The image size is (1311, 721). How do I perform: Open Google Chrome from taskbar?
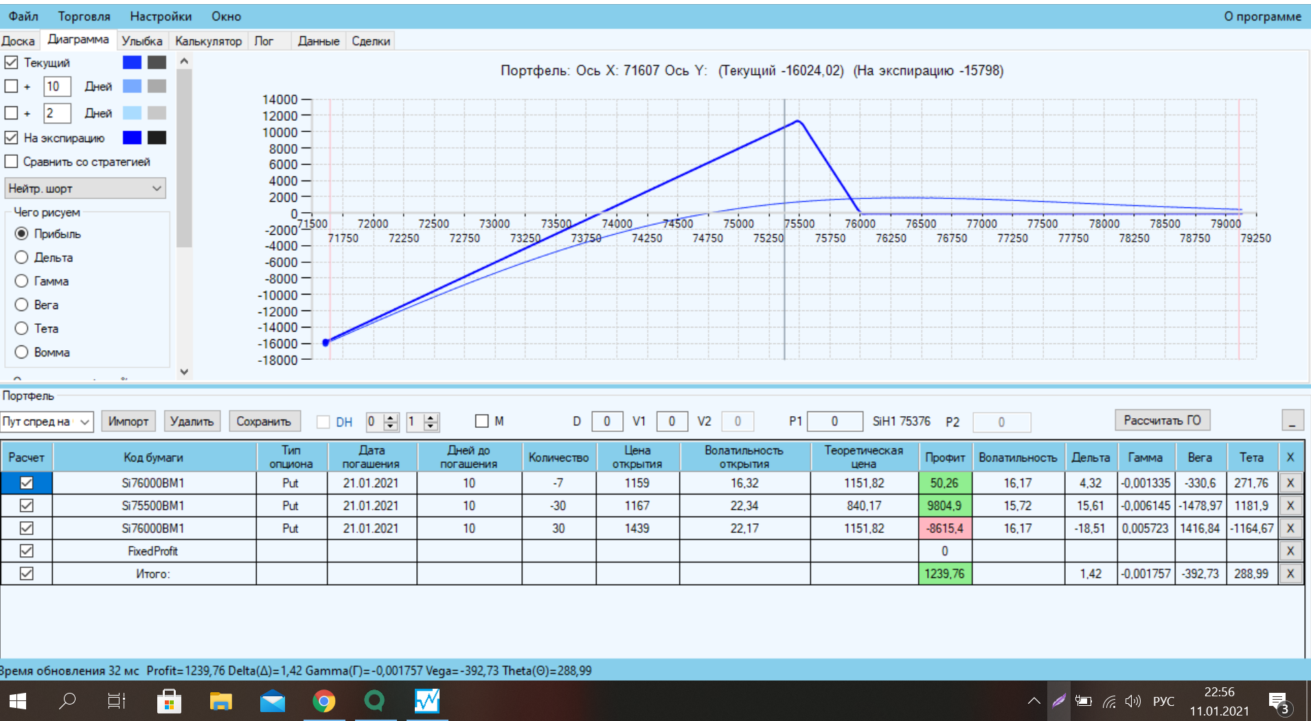pyautogui.click(x=324, y=701)
